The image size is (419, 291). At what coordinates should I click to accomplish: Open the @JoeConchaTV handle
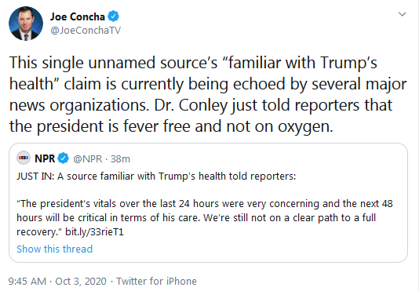[x=86, y=30]
